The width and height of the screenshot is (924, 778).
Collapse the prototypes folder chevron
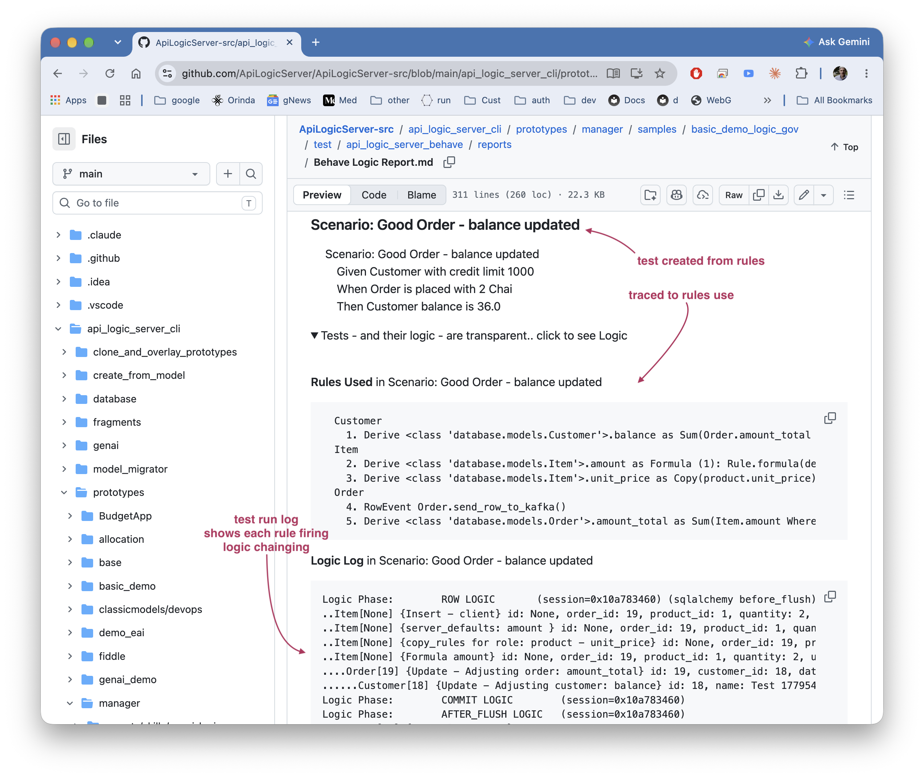[x=64, y=492]
